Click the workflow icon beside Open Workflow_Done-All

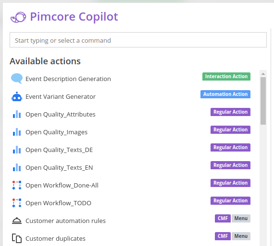[17, 185]
